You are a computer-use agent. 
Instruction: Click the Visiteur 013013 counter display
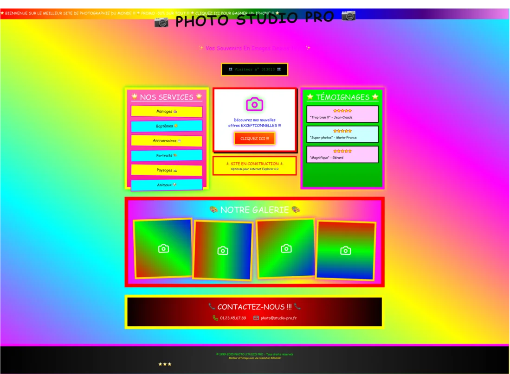pyautogui.click(x=254, y=70)
